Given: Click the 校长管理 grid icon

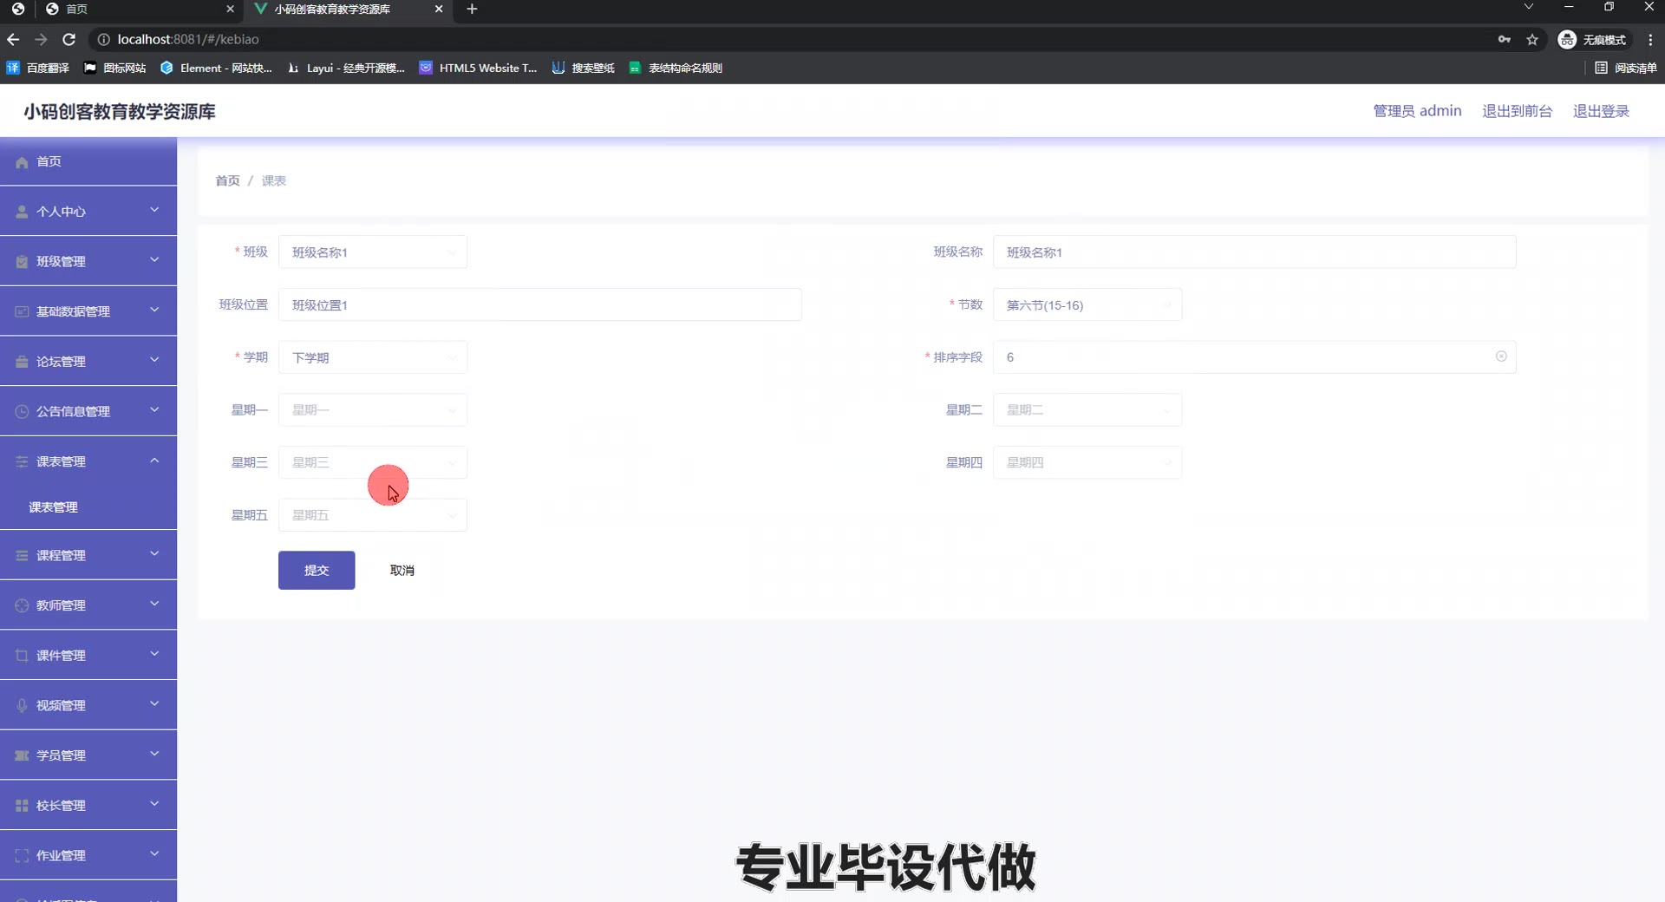Looking at the screenshot, I should click(x=22, y=806).
